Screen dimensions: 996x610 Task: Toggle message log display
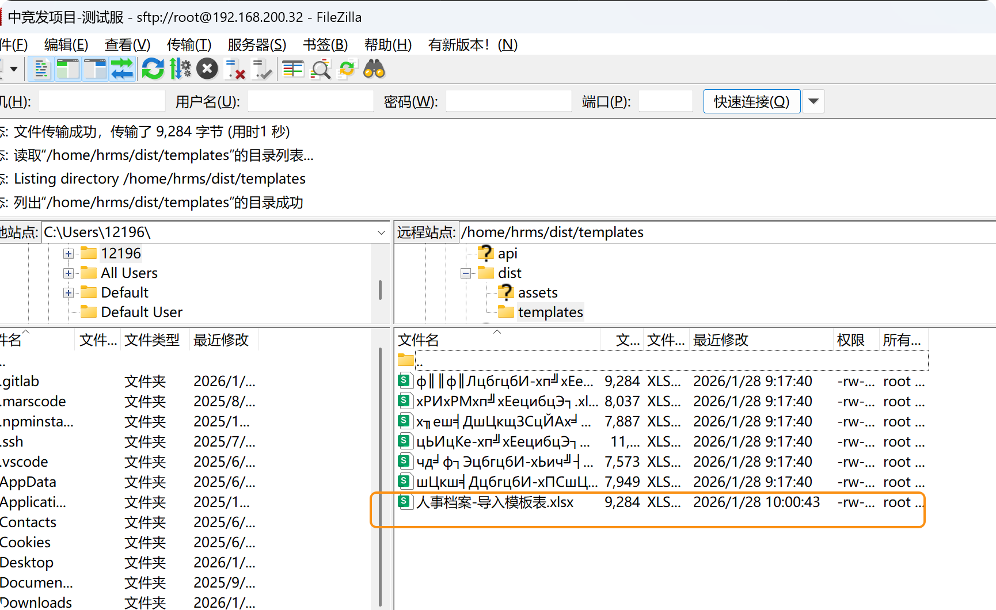[41, 70]
